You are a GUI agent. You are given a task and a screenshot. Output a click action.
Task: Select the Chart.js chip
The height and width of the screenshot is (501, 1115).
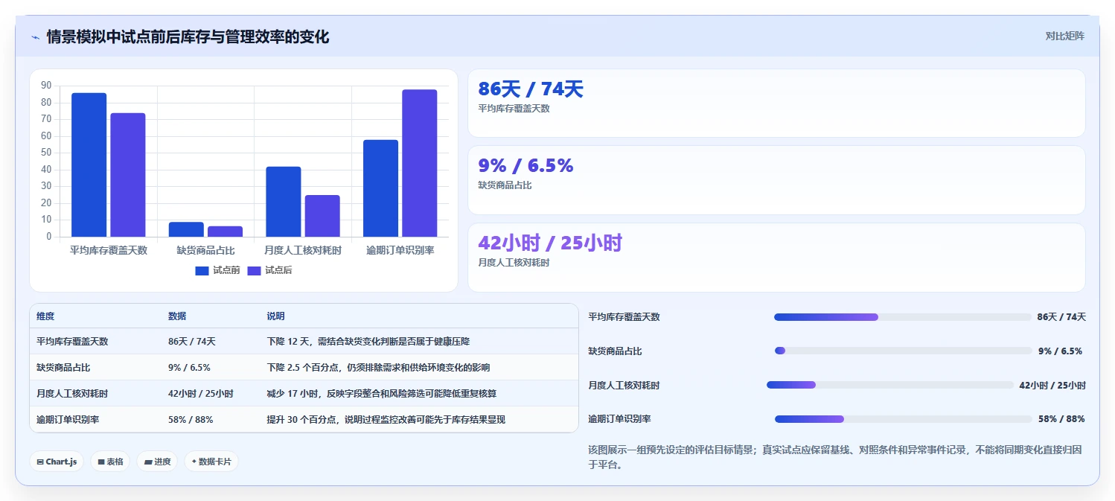click(57, 462)
